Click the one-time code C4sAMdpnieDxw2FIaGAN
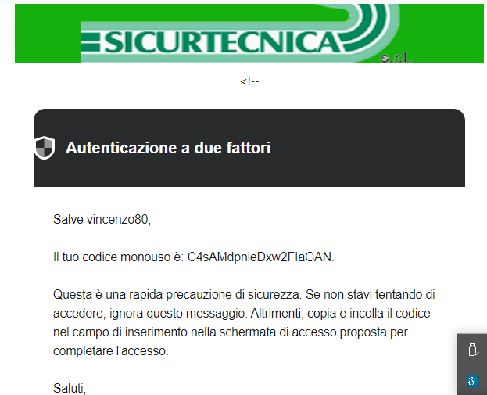Viewport: 487px width, 395px height. tap(260, 257)
